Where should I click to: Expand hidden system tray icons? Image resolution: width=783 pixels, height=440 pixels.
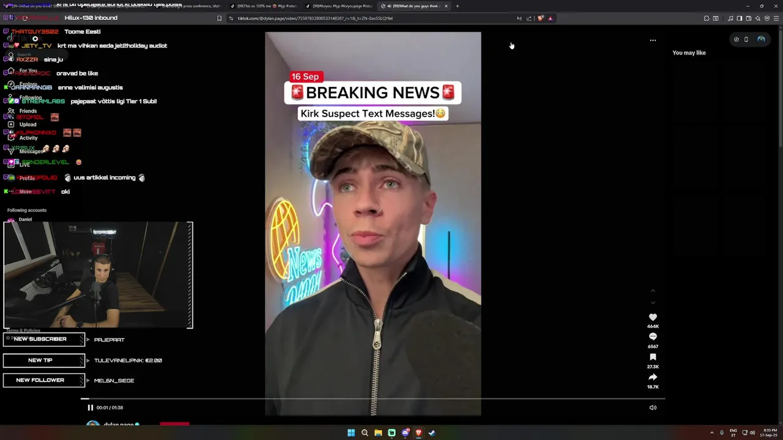click(711, 433)
